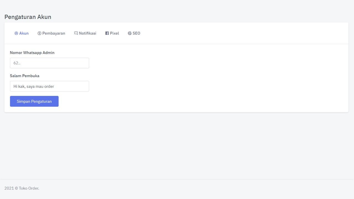The width and height of the screenshot is (354, 199).
Task: Click the Facebook icon beside Pixel
Action: coord(107,33)
